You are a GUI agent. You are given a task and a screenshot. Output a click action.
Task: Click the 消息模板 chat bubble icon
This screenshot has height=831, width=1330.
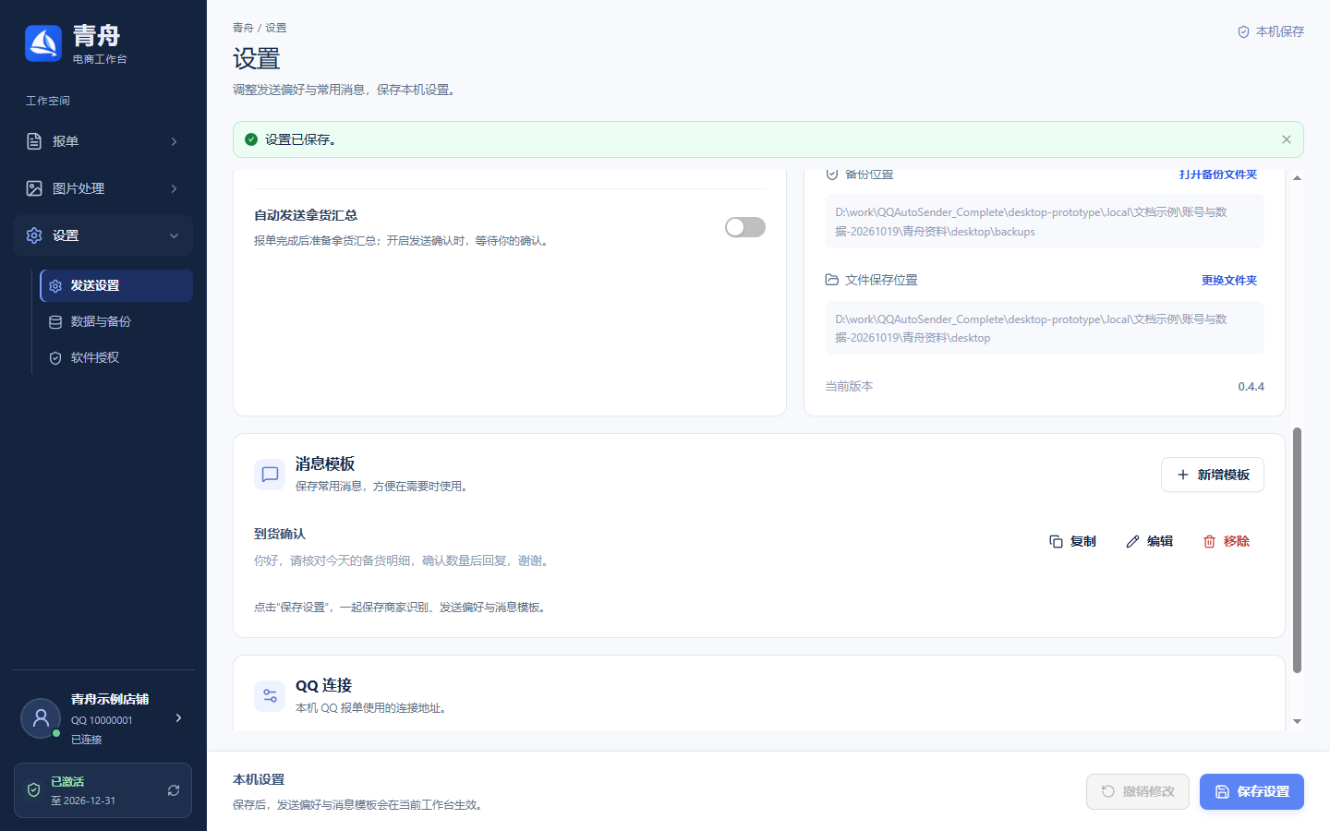270,475
